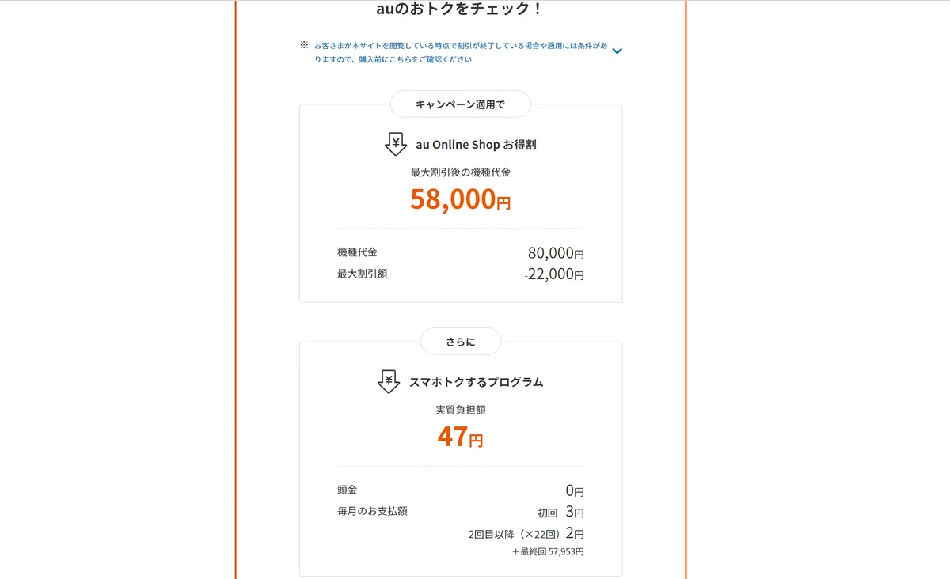
Task: Click the ※ mark before the note
Action: 304,45
